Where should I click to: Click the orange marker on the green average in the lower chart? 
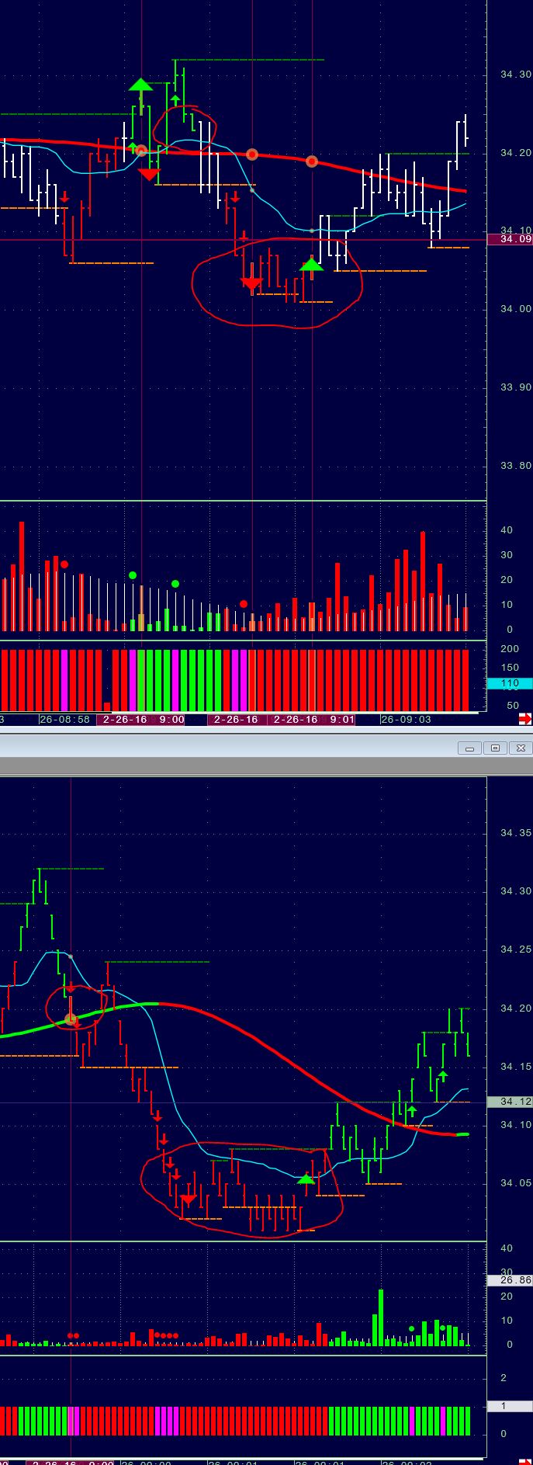(71, 1019)
